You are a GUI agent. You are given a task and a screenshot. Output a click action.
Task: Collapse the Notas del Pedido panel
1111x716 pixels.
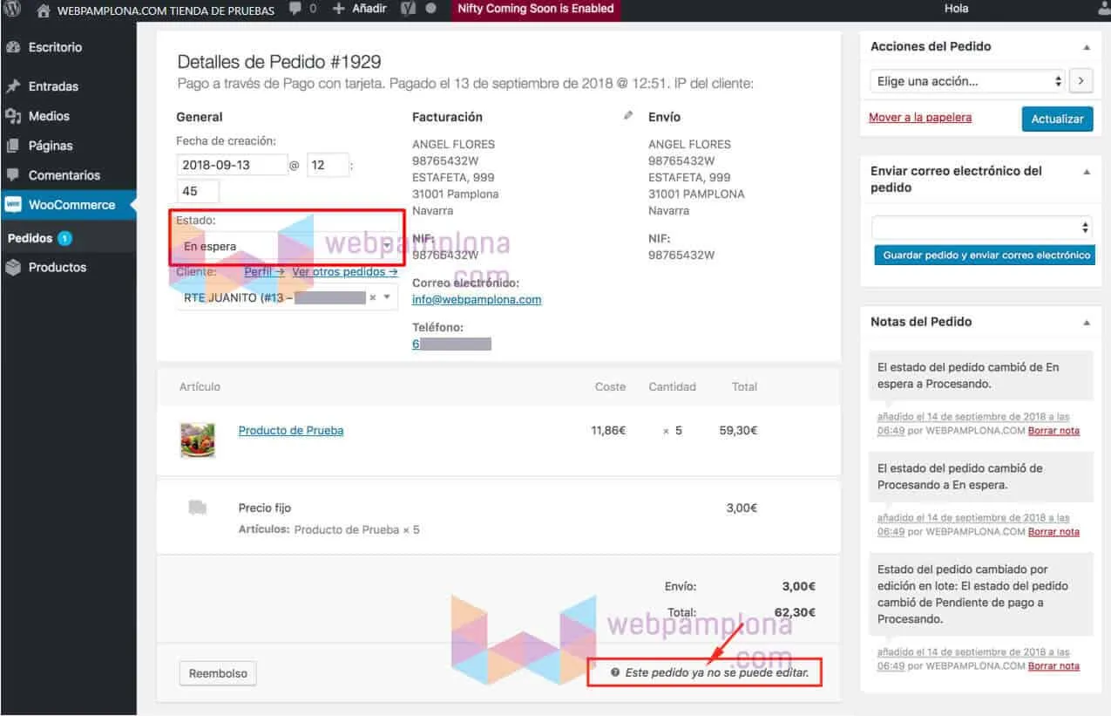pyautogui.click(x=1087, y=323)
